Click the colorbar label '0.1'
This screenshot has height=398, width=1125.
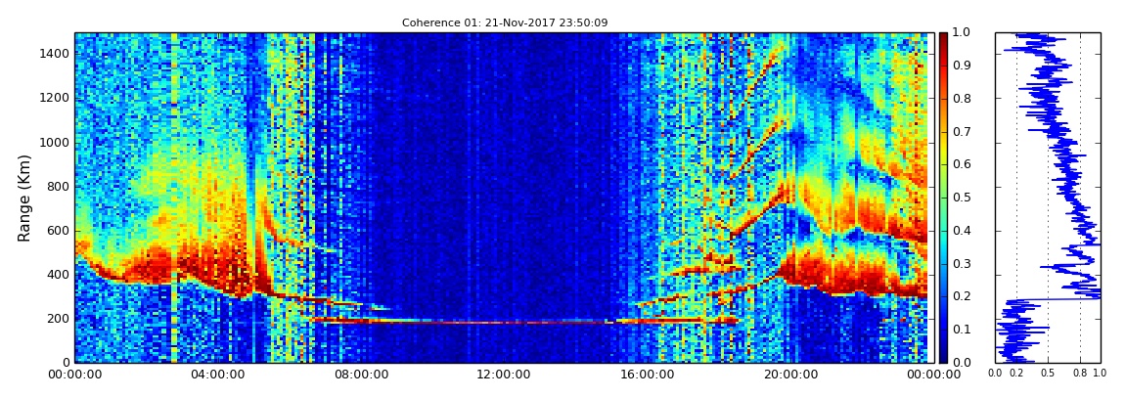(x=960, y=330)
